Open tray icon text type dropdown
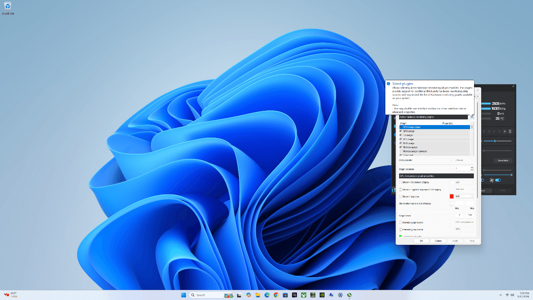This screenshot has width=533, height=300. [464, 196]
